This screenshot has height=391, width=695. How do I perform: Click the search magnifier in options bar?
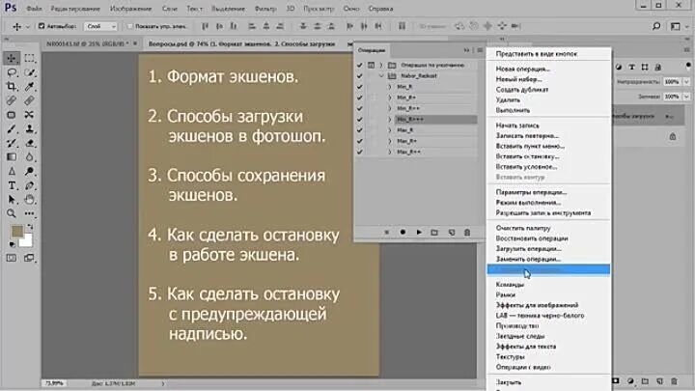[x=656, y=27]
